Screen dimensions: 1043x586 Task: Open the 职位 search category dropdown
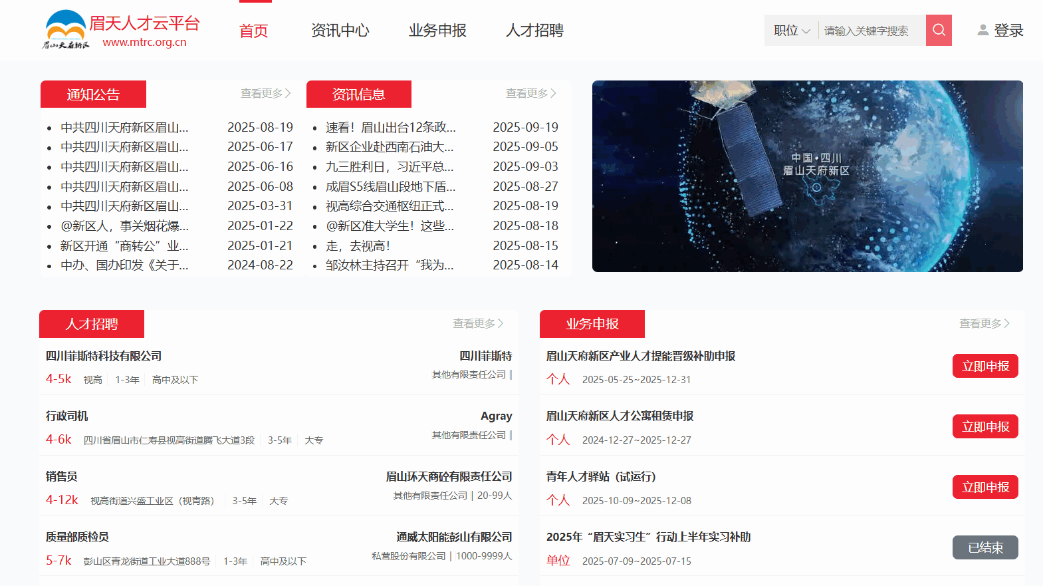point(791,31)
